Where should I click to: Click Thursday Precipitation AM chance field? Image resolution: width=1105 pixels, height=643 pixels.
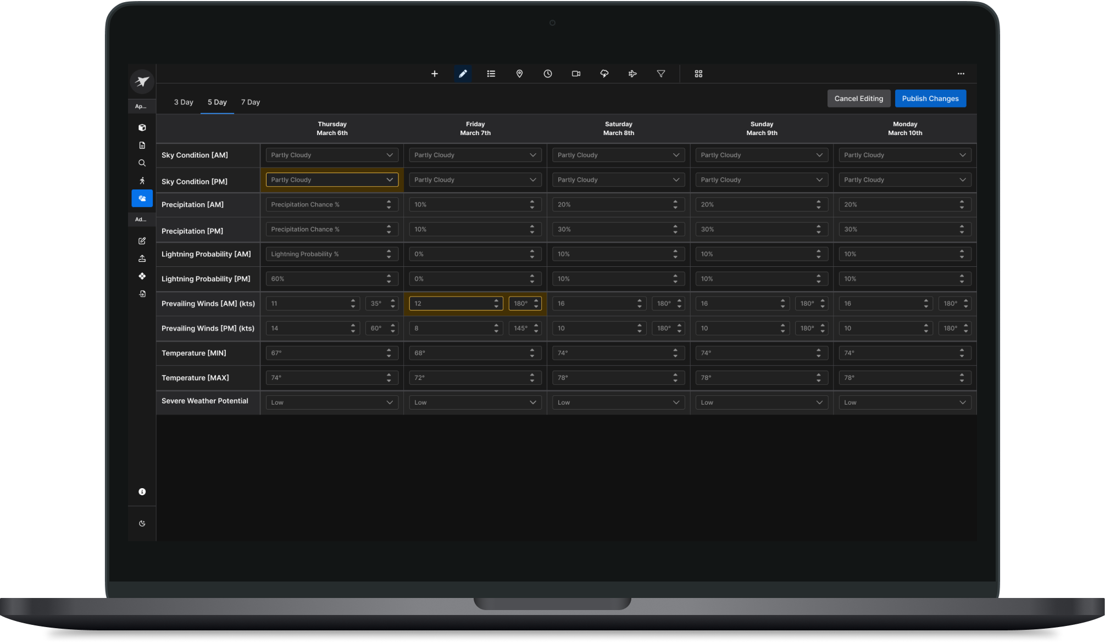(x=324, y=204)
